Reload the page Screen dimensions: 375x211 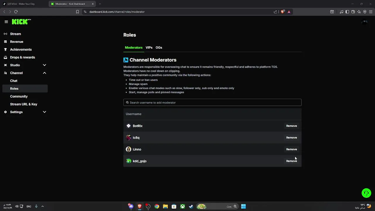16,12
